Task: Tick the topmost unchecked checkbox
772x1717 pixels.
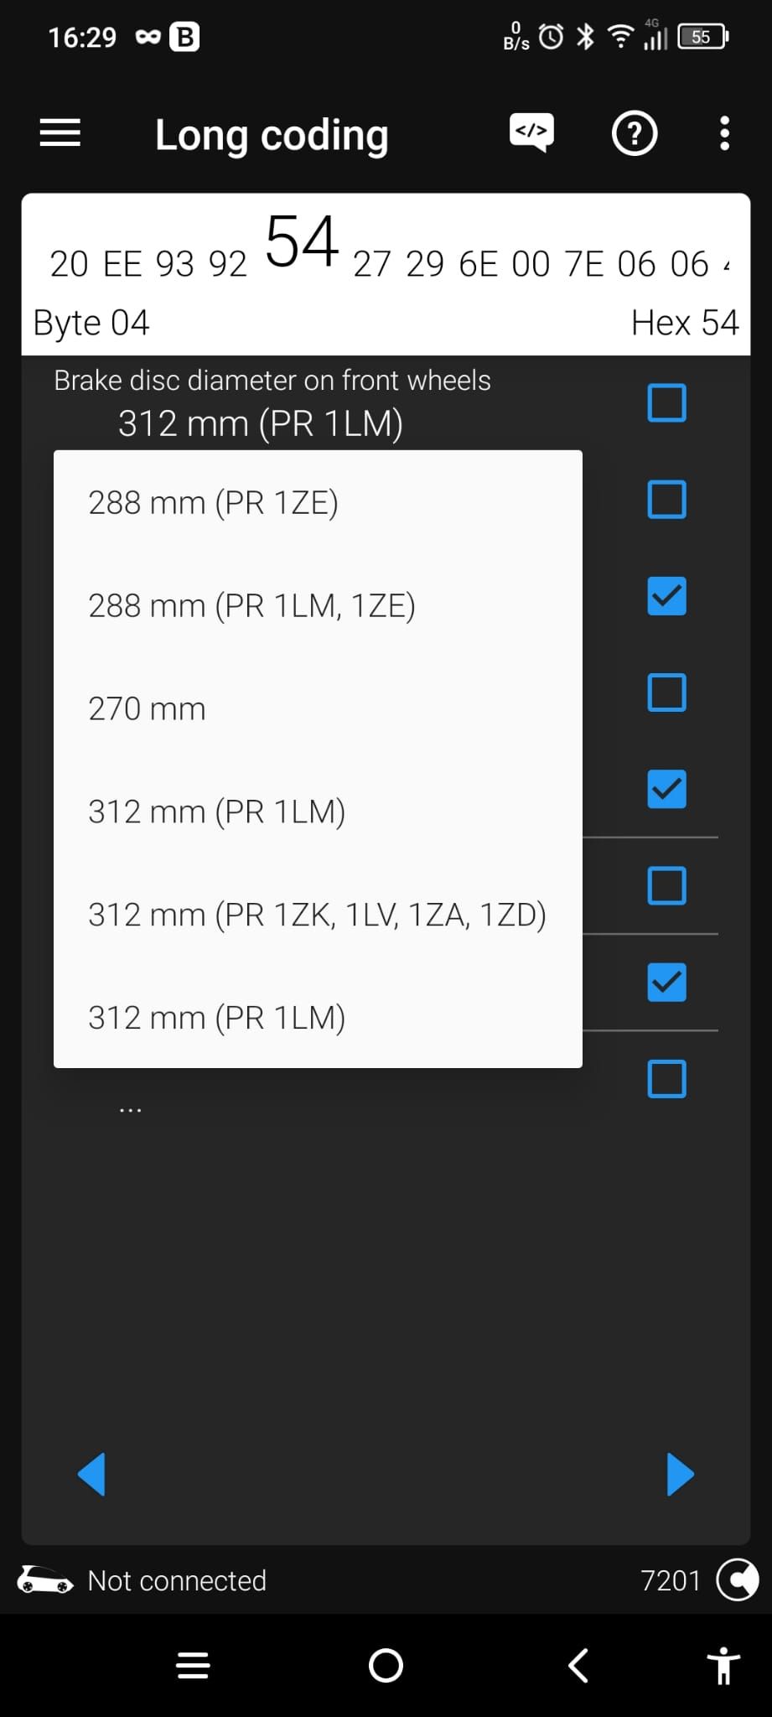Action: (666, 403)
